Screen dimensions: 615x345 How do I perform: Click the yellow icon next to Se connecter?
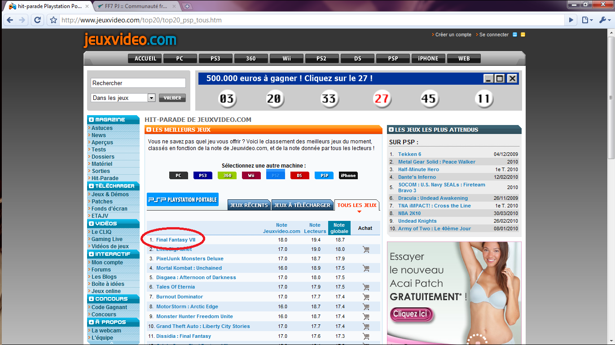click(523, 34)
